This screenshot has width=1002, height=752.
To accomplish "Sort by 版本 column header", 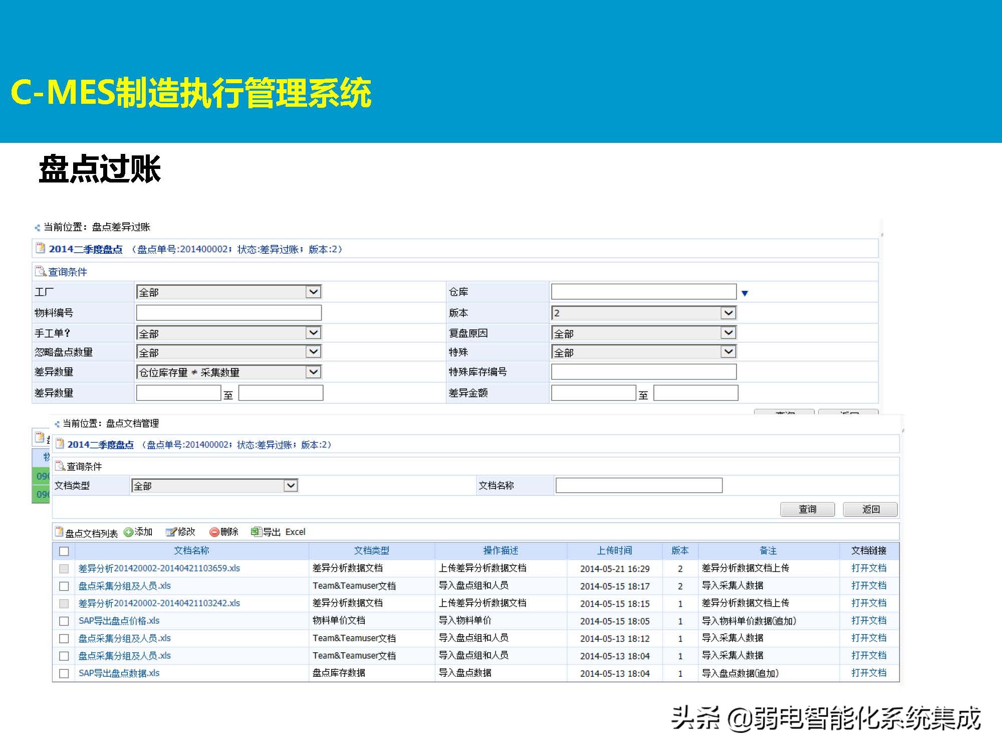I will point(680,550).
